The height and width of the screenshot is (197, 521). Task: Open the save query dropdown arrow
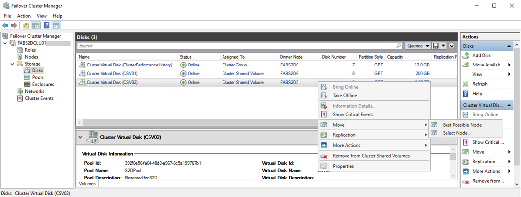[x=443, y=46]
